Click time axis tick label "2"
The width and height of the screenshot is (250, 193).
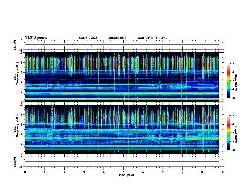tap(64, 172)
